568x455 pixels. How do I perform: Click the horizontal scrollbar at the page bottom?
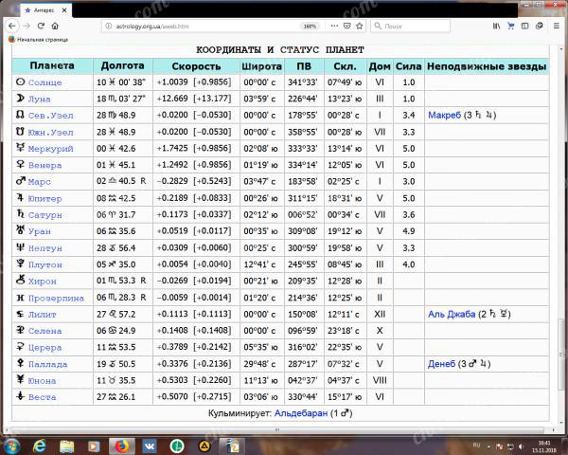[x=277, y=430]
